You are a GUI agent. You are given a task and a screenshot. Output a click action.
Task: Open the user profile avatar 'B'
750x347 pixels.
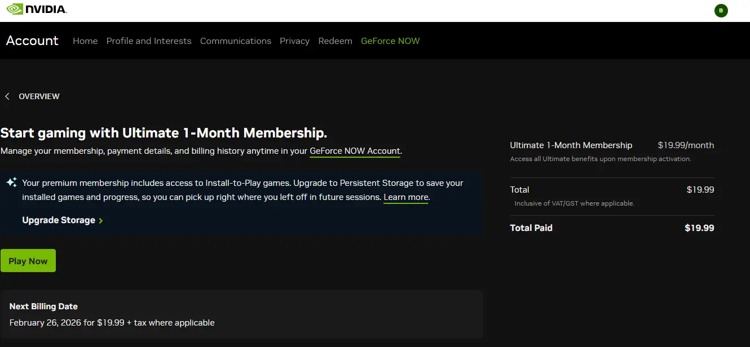pyautogui.click(x=721, y=10)
